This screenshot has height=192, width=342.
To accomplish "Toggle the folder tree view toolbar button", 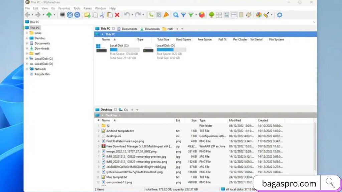I will [x=151, y=15].
